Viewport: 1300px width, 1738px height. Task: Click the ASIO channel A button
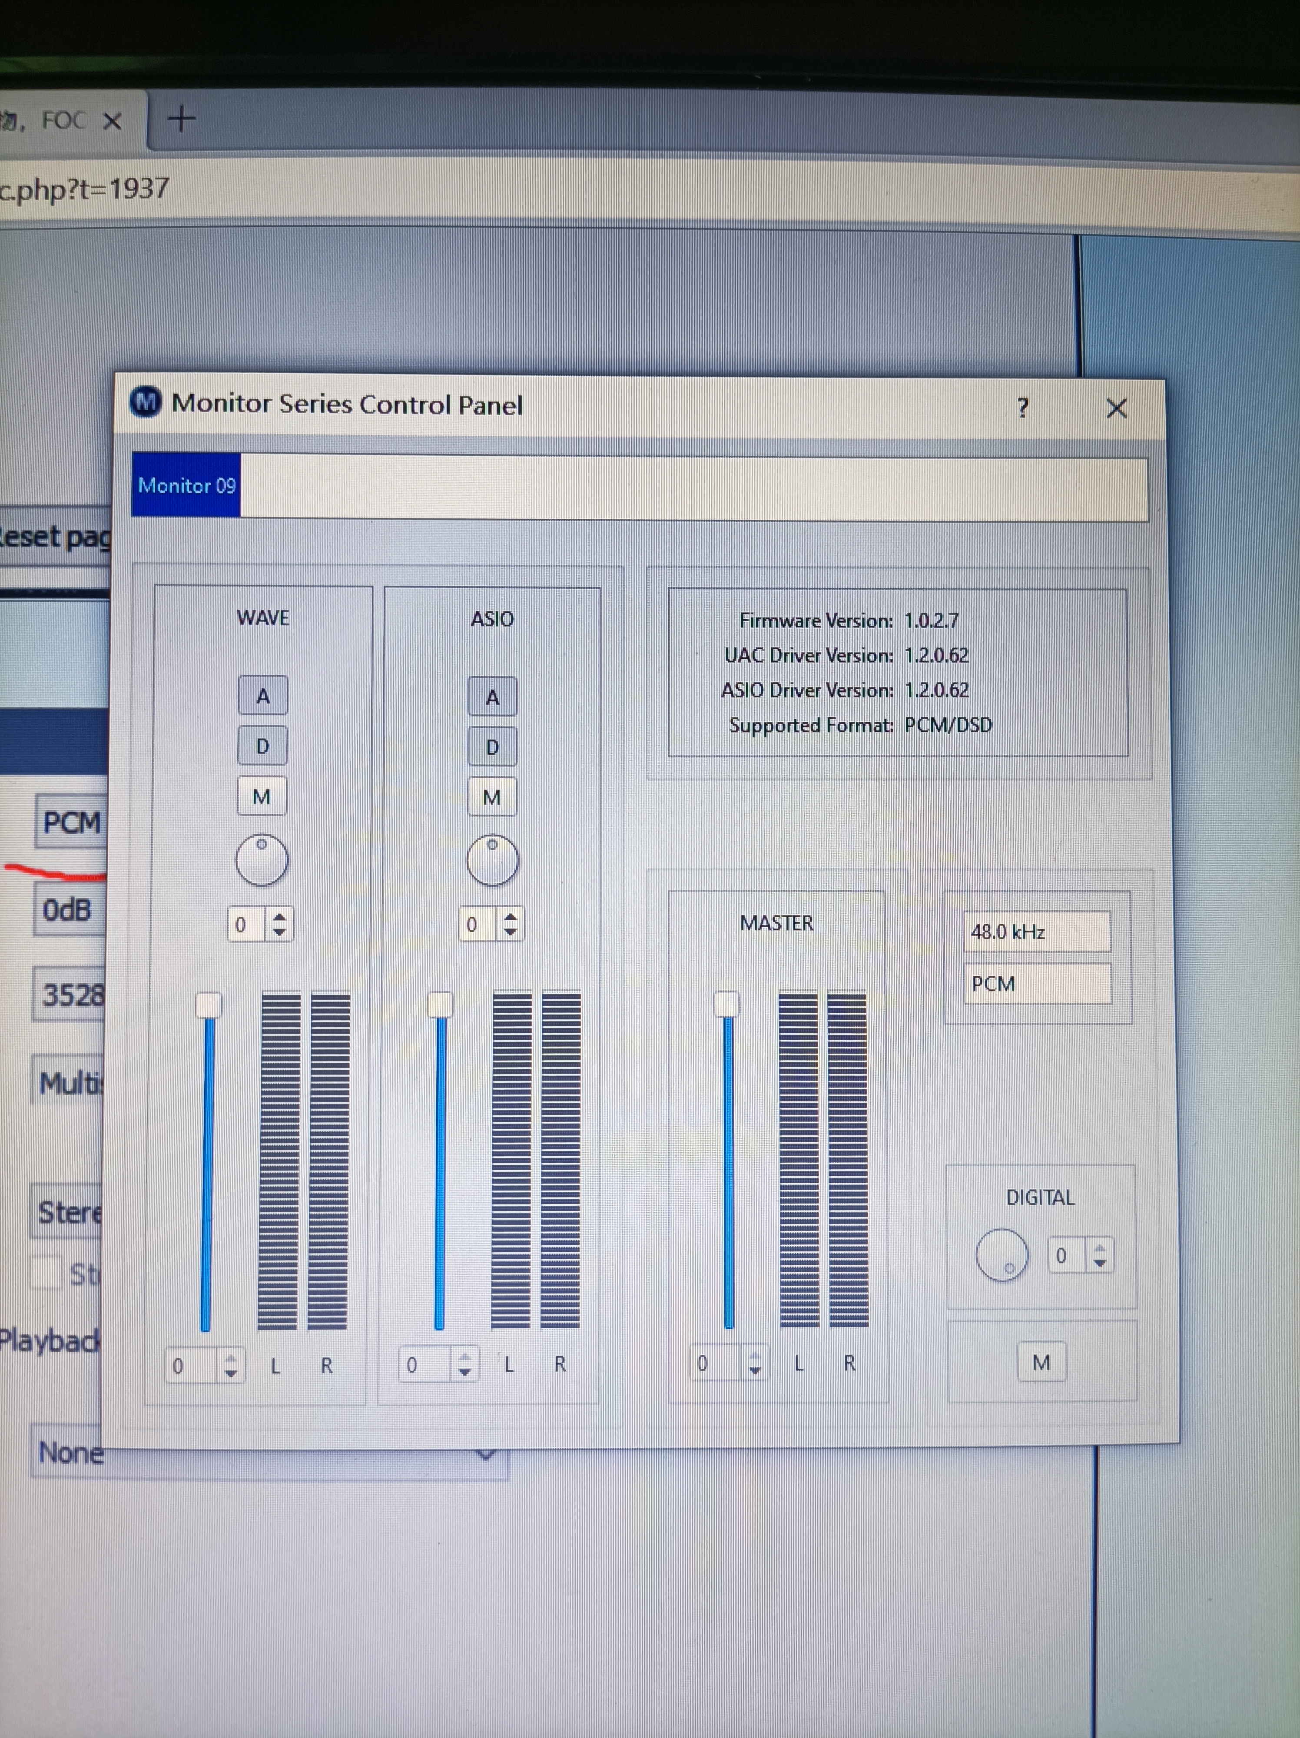click(492, 697)
